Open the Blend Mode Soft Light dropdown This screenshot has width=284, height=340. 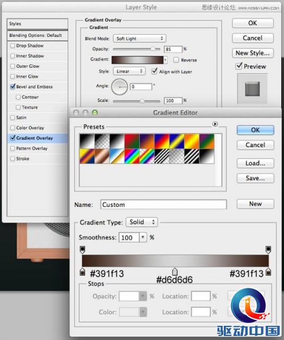[140, 39]
